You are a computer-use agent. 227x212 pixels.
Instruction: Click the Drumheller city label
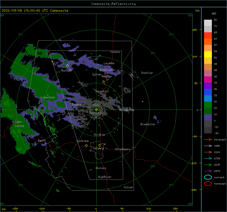148,124
